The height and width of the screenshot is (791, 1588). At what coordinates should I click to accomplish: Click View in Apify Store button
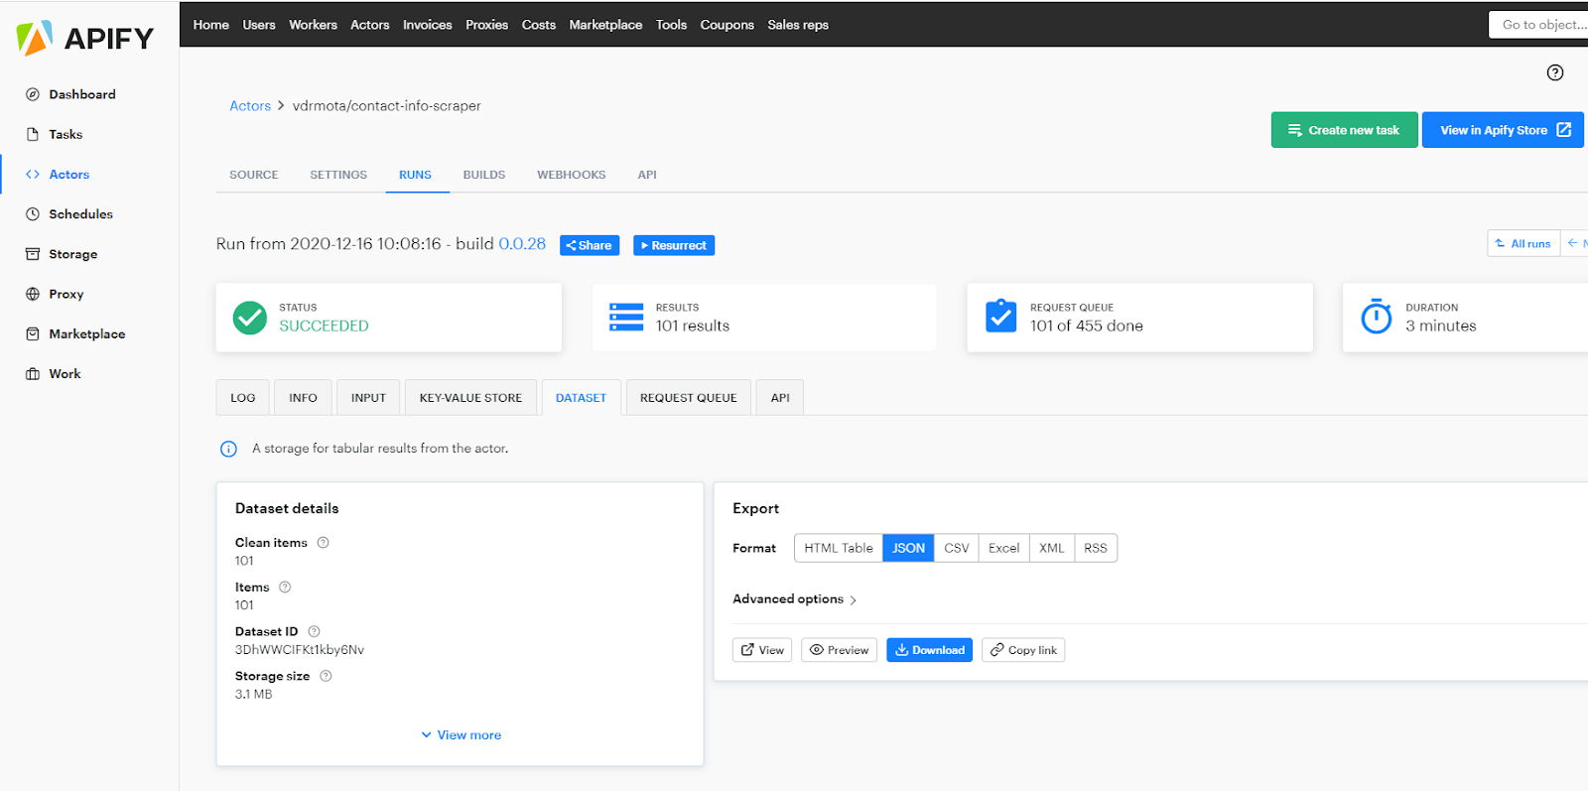(1503, 130)
